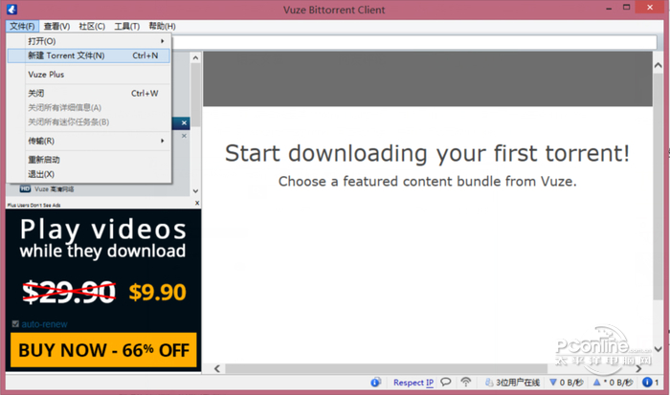Click the main vertical scrollbar thumb
Screen dimensions: 670x395
click(659, 186)
